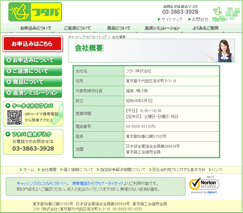Click the Norton Secured badge
Image resolution: width=243 pixels, height=213 pixels.
tap(204, 186)
